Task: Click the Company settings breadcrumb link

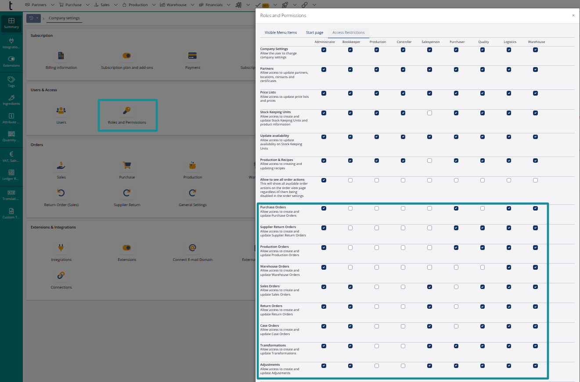Action: (64, 18)
